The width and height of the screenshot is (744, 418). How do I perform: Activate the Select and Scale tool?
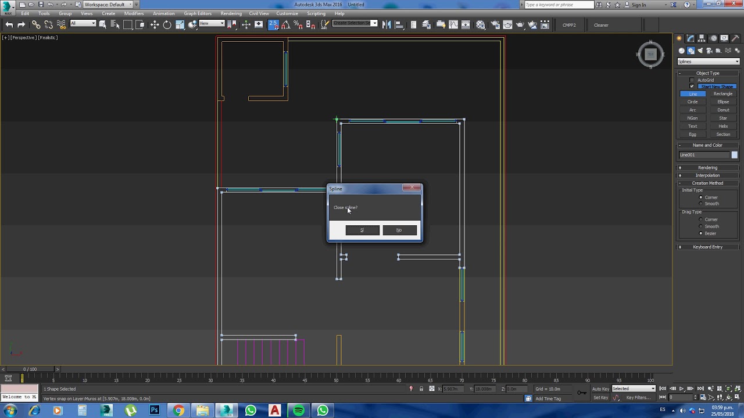click(x=180, y=24)
